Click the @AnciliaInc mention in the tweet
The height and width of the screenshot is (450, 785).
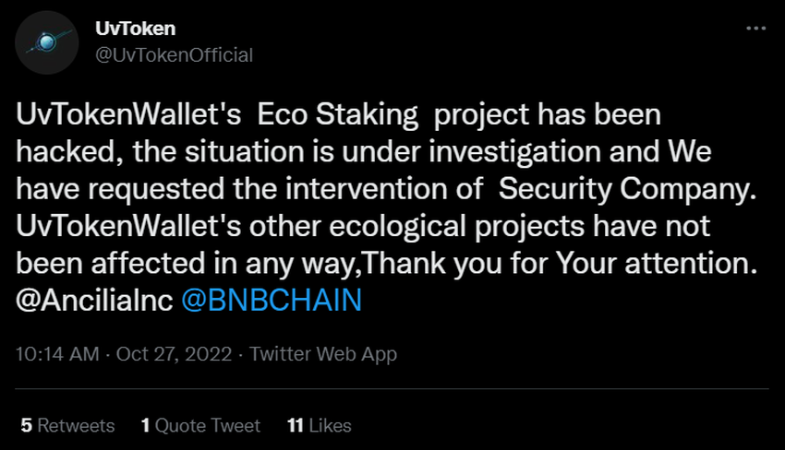pyautogui.click(x=94, y=302)
